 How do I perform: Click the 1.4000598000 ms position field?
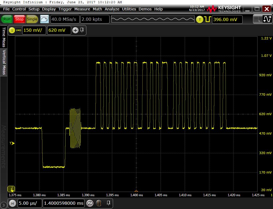pyautogui.click(x=63, y=203)
